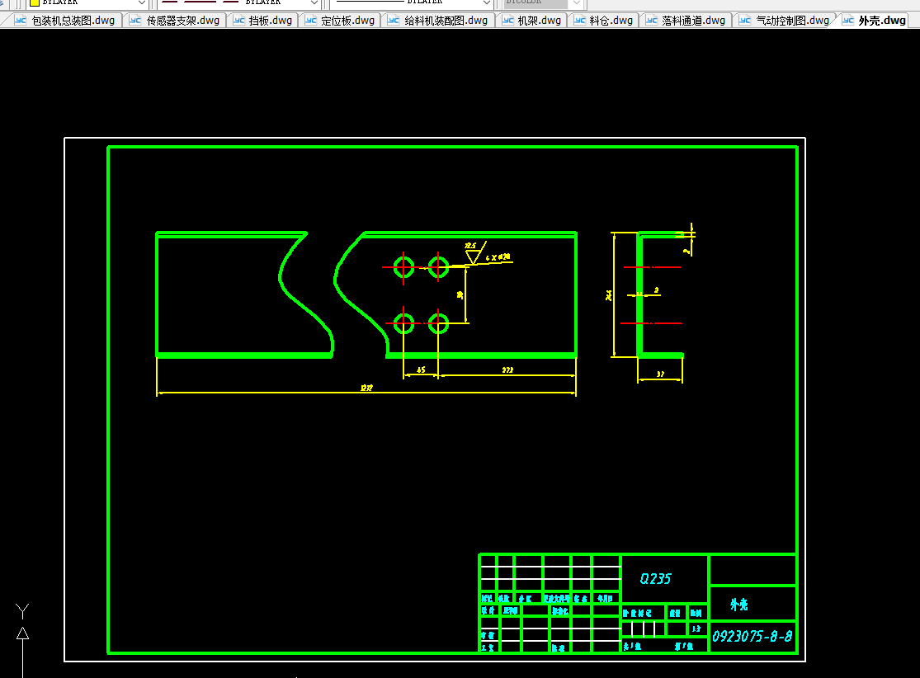Screen dimensions: 920x678
Task: Select the 37 dimension on side view
Action: point(660,374)
